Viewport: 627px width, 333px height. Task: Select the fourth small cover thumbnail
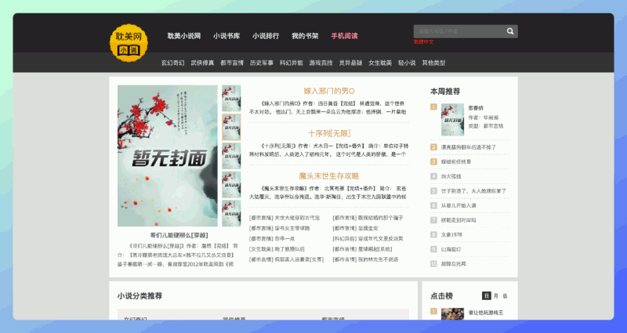[x=231, y=185]
